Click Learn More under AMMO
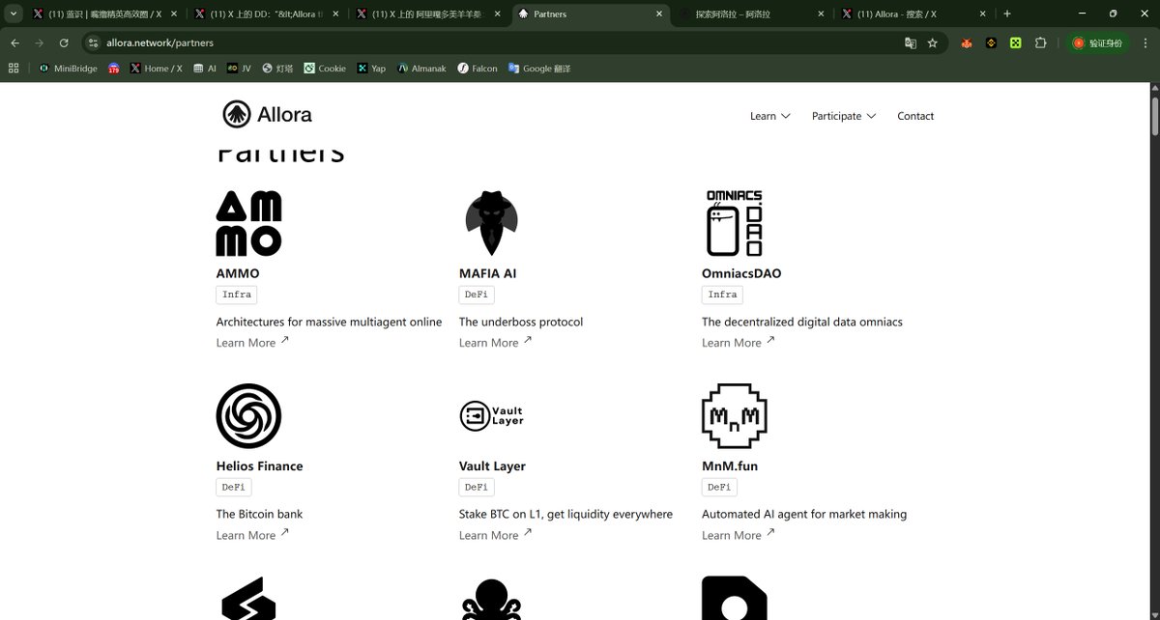This screenshot has width=1160, height=620. tap(252, 342)
